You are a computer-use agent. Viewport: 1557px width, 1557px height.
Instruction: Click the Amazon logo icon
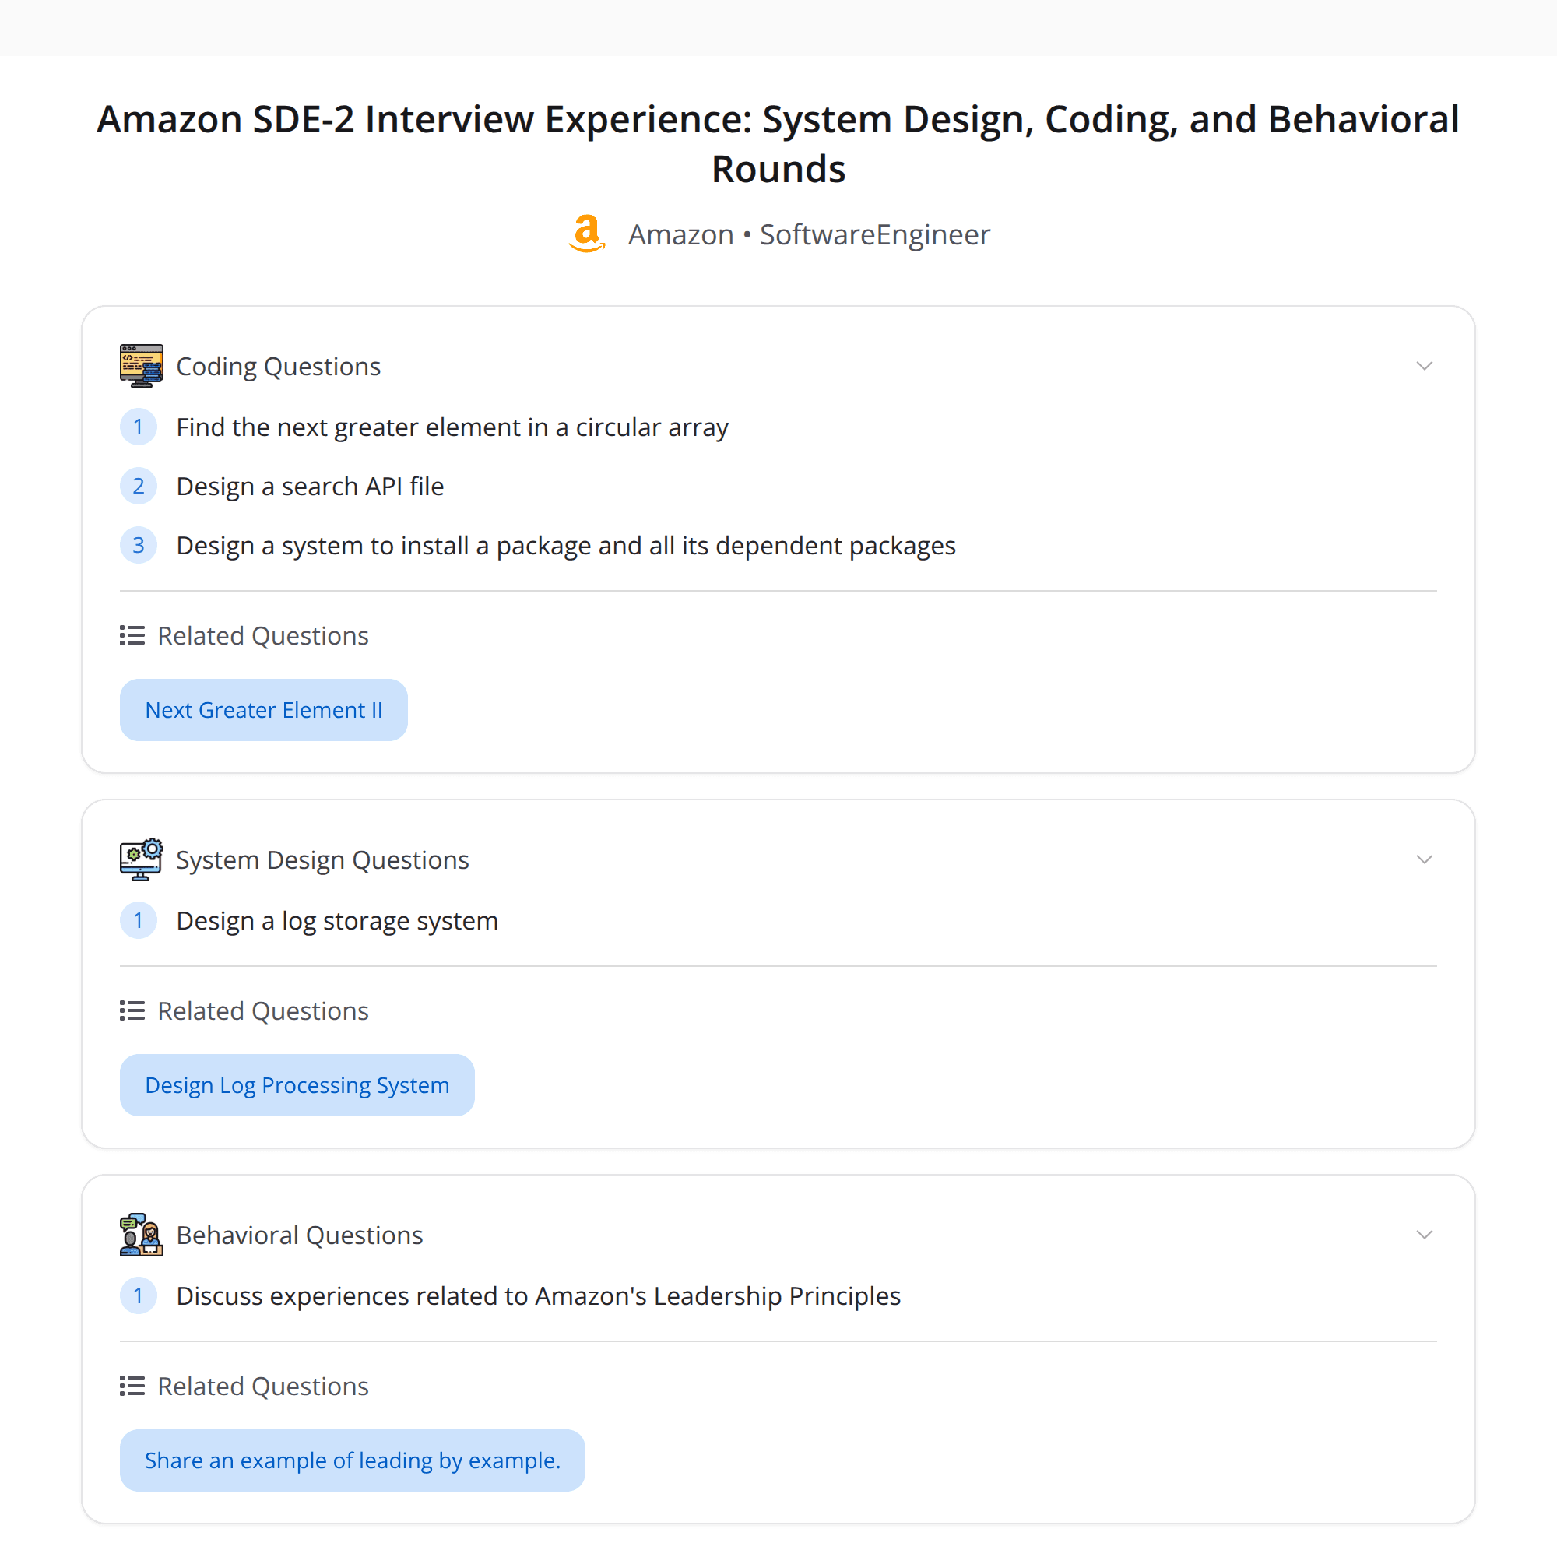587,234
